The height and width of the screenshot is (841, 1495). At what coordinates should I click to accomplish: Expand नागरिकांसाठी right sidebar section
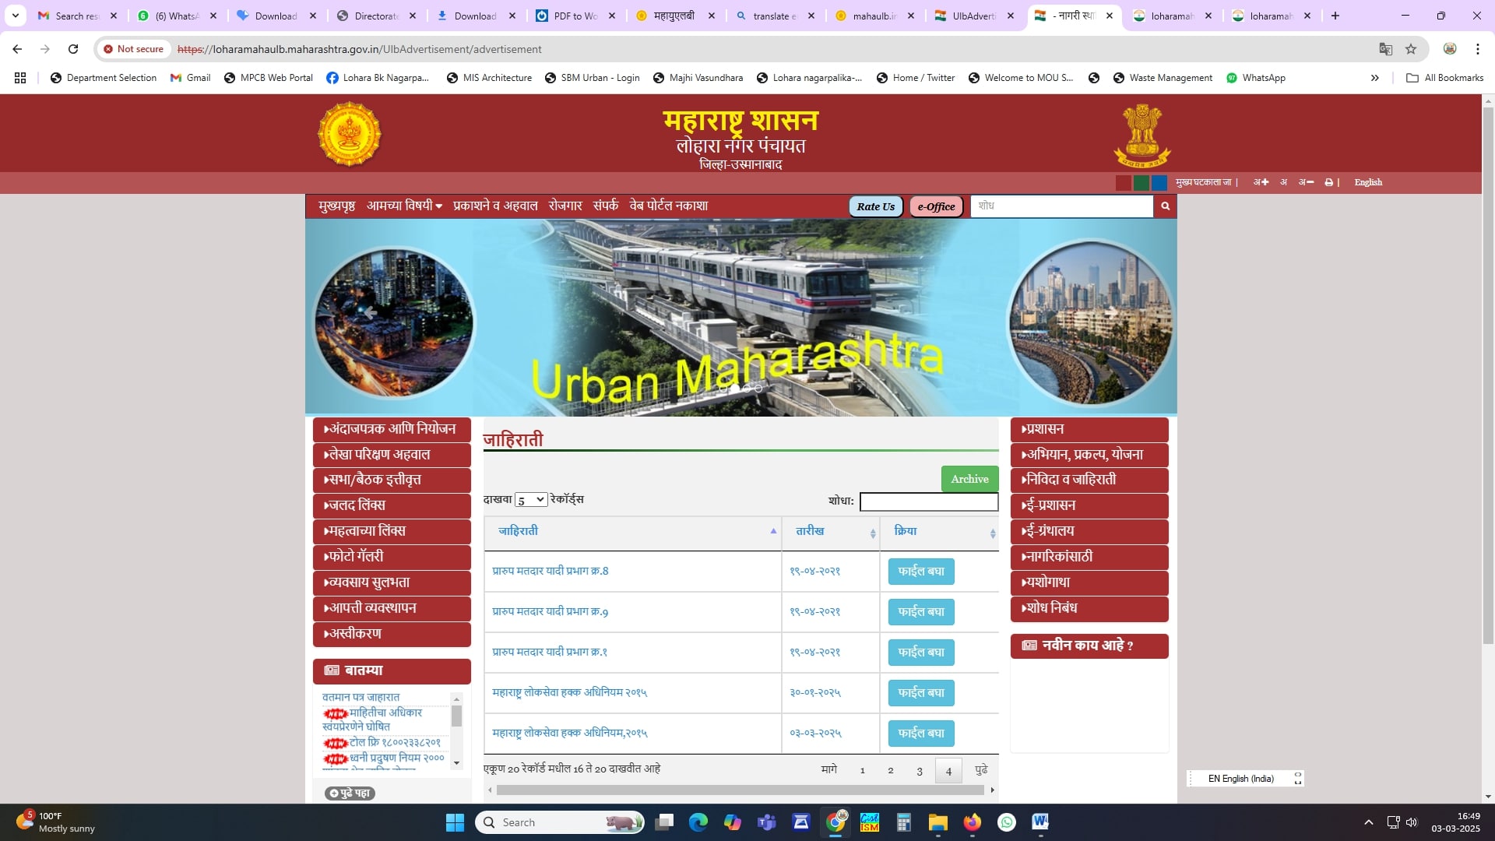click(x=1089, y=558)
